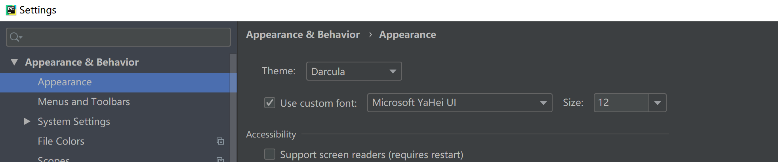Click Appearance & Behavior breadcrumb link
778x162 pixels.
(x=303, y=35)
